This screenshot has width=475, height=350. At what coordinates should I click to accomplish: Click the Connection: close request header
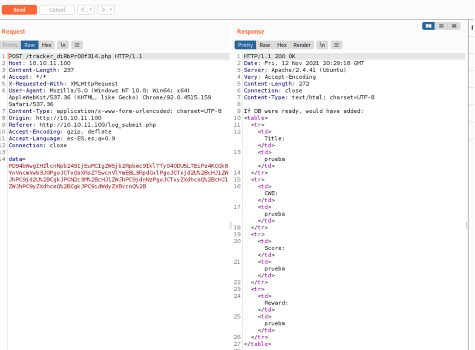37,145
